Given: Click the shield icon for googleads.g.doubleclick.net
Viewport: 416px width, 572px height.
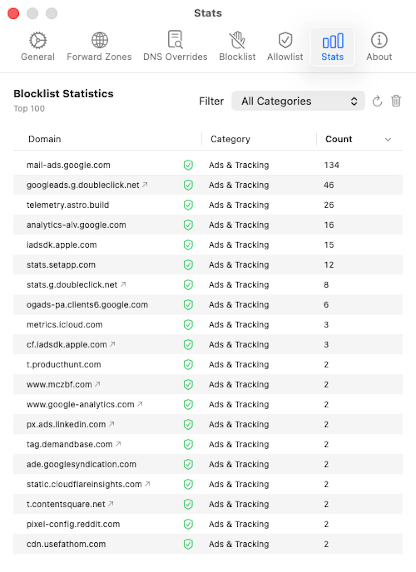Looking at the screenshot, I should (x=188, y=185).
